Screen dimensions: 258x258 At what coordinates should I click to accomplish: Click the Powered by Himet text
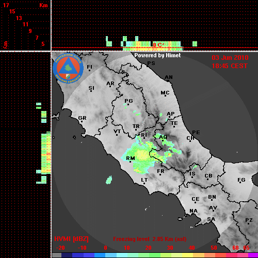click(157, 55)
